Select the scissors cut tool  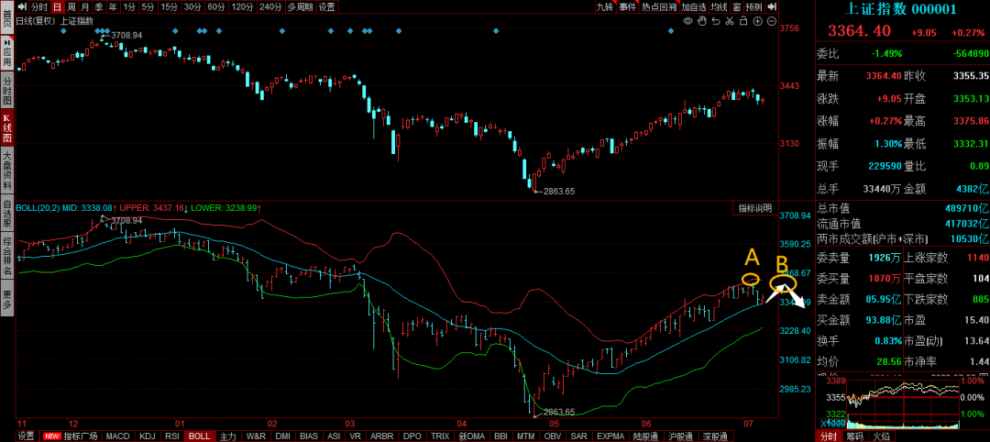(730, 21)
